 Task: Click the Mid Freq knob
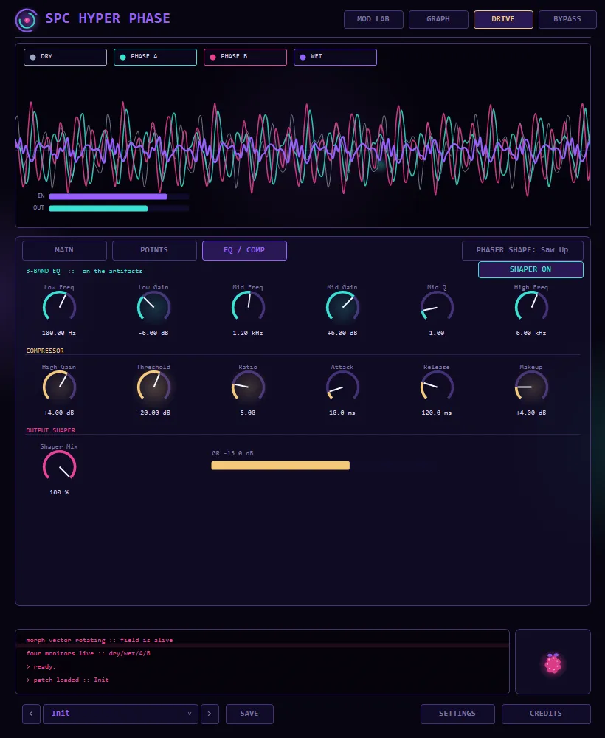coord(248,307)
